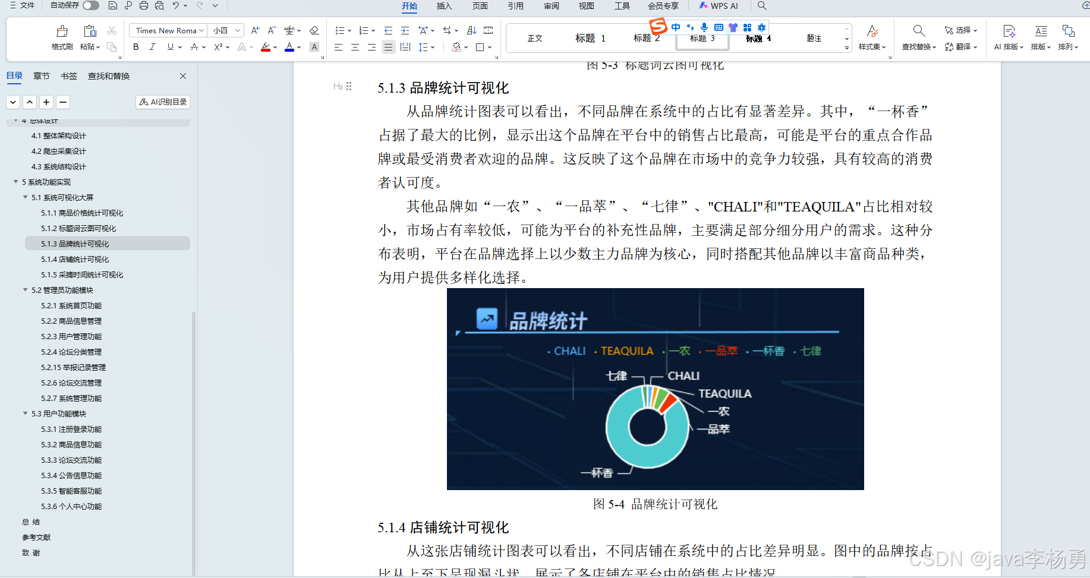This screenshot has height=578, width=1090.
Task: Decrease indent icon
Action: 388,30
